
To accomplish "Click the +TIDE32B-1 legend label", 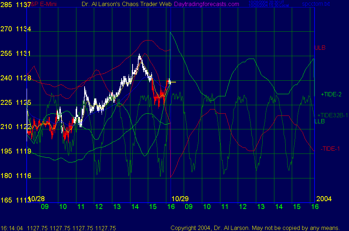I will tap(333, 115).
